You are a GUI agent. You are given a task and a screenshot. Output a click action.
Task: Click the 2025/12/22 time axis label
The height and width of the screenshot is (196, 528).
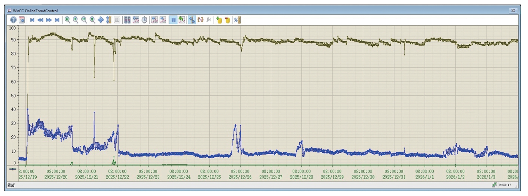pyautogui.click(x=117, y=177)
